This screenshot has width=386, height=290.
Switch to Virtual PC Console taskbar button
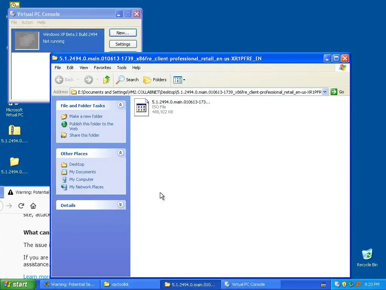point(251,284)
